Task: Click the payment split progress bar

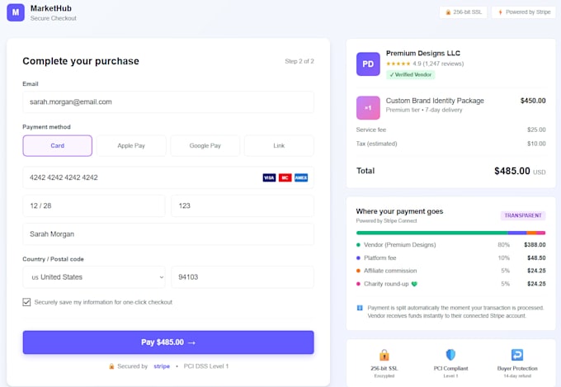Action: coord(450,233)
